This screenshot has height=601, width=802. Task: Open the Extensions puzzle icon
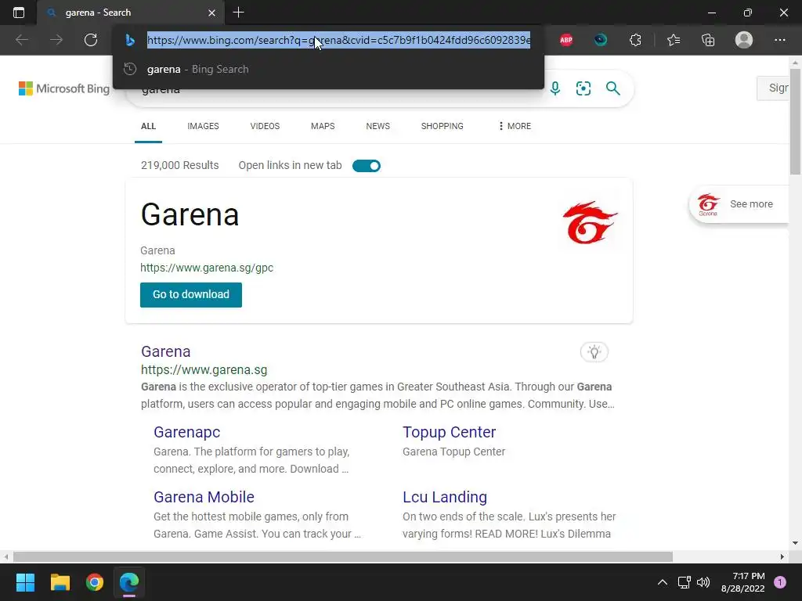tap(635, 40)
